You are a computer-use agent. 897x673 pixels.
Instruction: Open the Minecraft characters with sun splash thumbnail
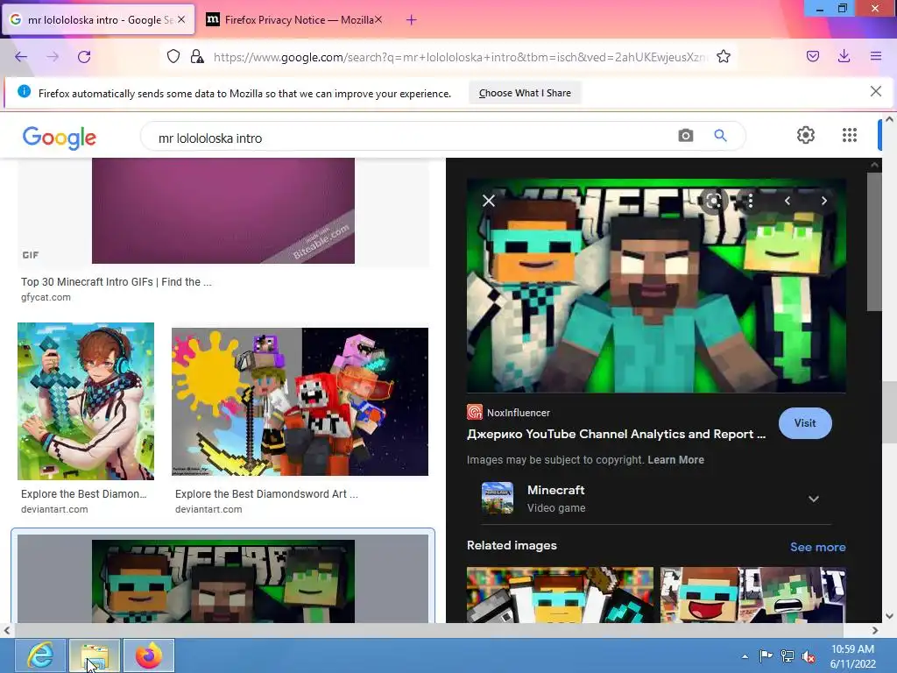tap(300, 401)
